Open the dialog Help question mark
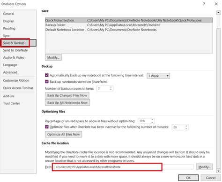Screen dimensions: 222x182 point(204,4)
